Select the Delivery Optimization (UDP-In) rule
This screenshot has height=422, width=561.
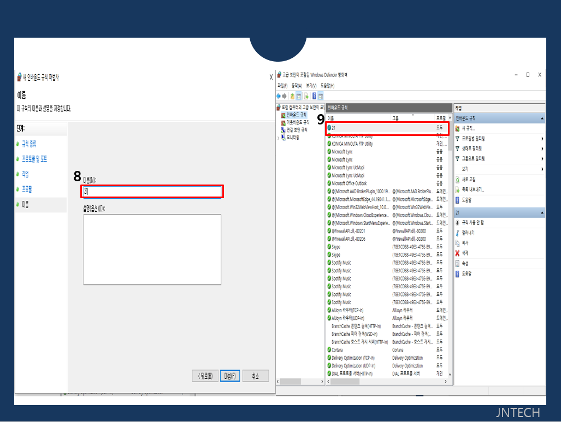pos(386,365)
